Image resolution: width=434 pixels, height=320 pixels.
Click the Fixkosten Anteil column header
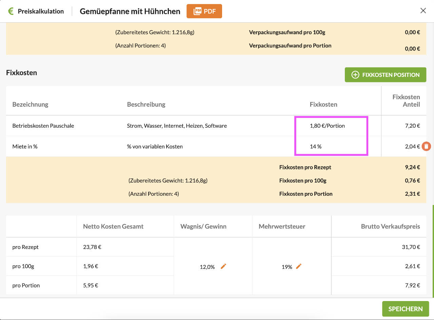pos(406,101)
